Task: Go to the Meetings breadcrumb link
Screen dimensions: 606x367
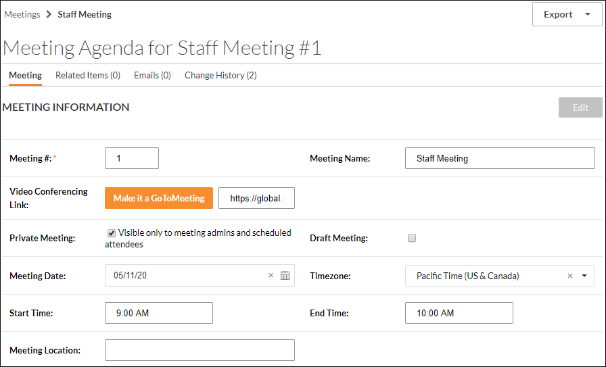Action: coord(22,14)
